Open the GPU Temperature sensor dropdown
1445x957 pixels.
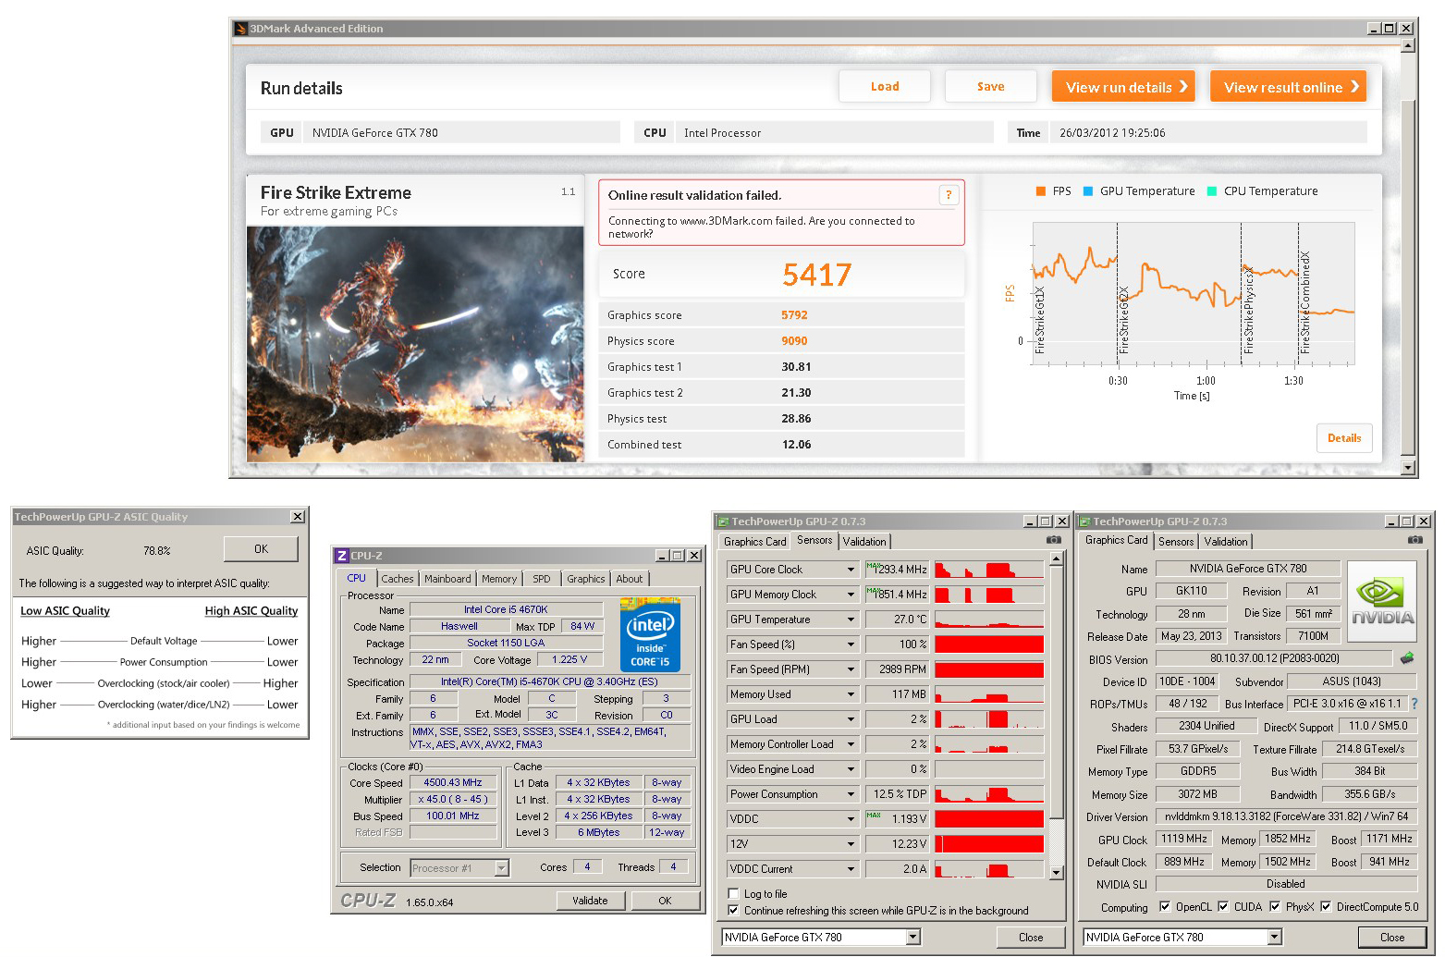[x=851, y=620]
